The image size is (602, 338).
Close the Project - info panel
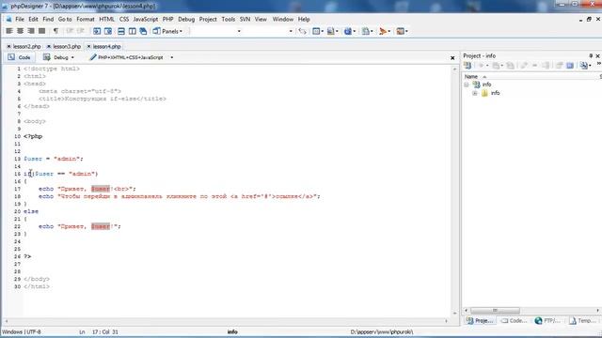point(598,56)
